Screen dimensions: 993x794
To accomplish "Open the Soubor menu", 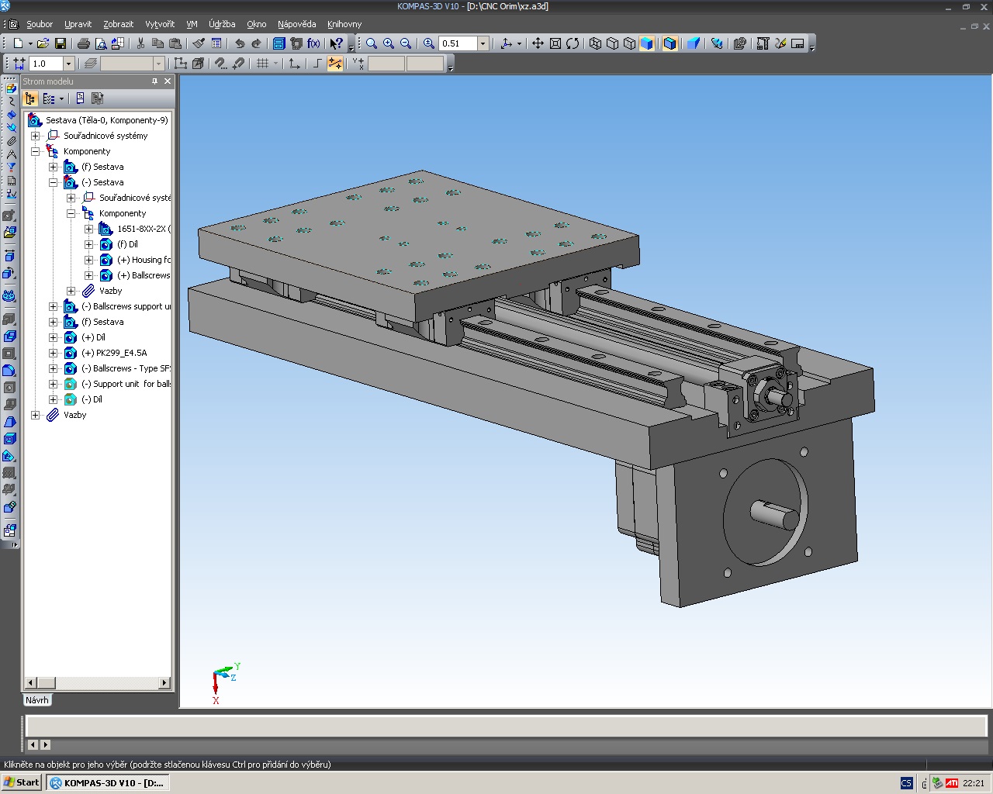I will (x=40, y=24).
